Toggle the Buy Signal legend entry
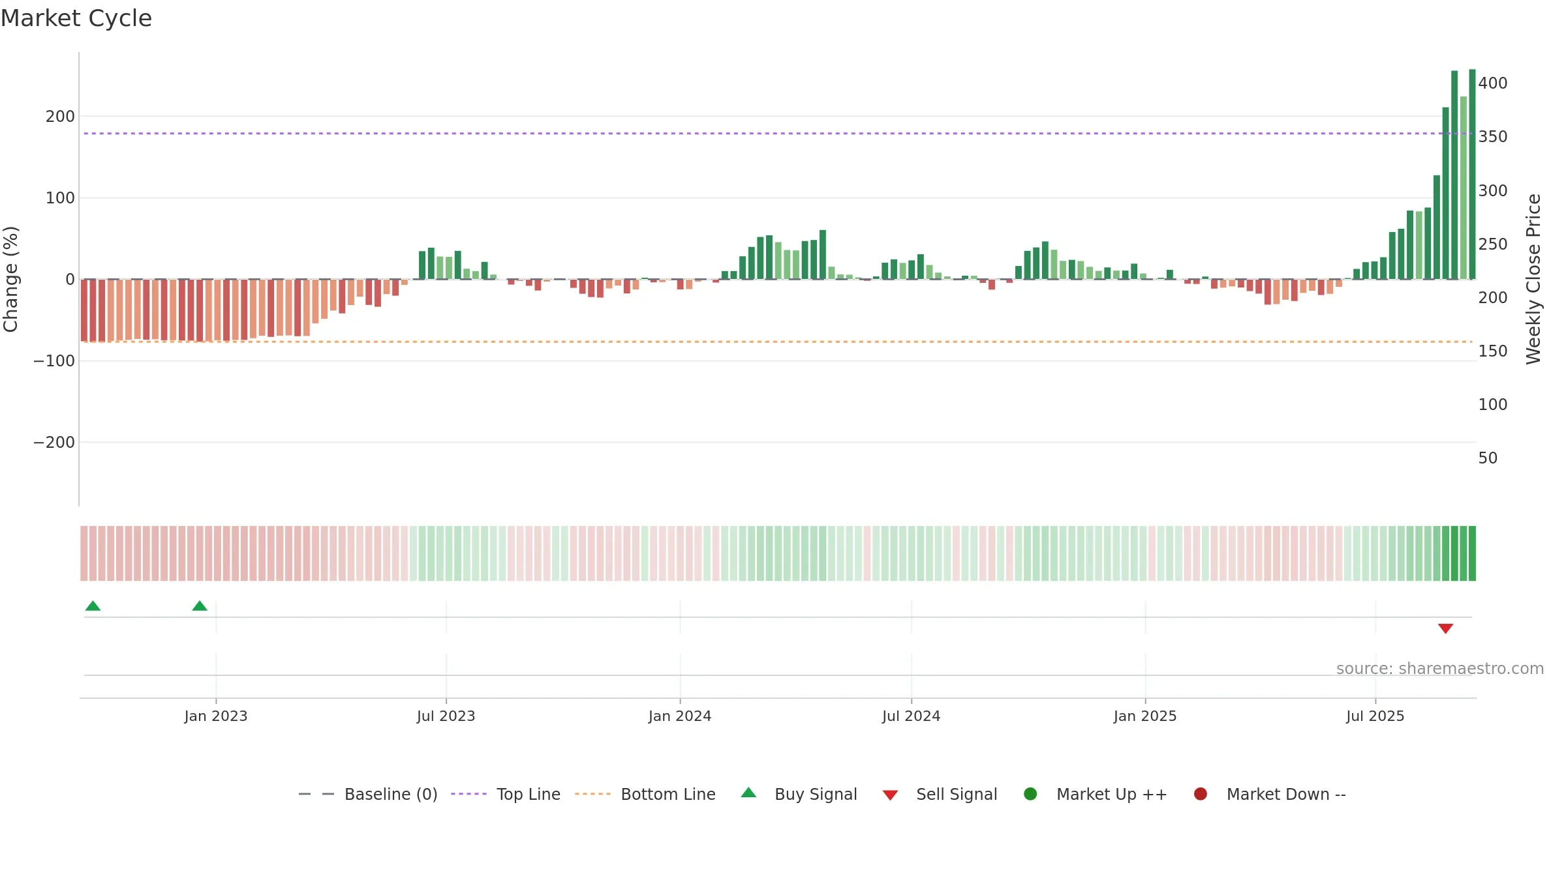This screenshot has height=880, width=1566. click(799, 794)
